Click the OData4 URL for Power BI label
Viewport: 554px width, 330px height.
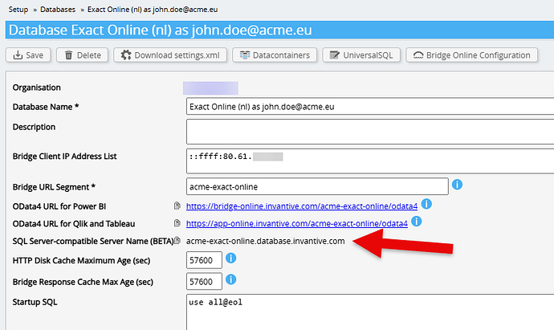(59, 206)
